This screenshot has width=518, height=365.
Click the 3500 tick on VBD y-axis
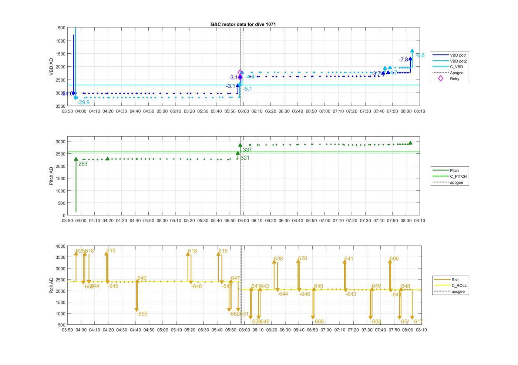pyautogui.click(x=61, y=106)
